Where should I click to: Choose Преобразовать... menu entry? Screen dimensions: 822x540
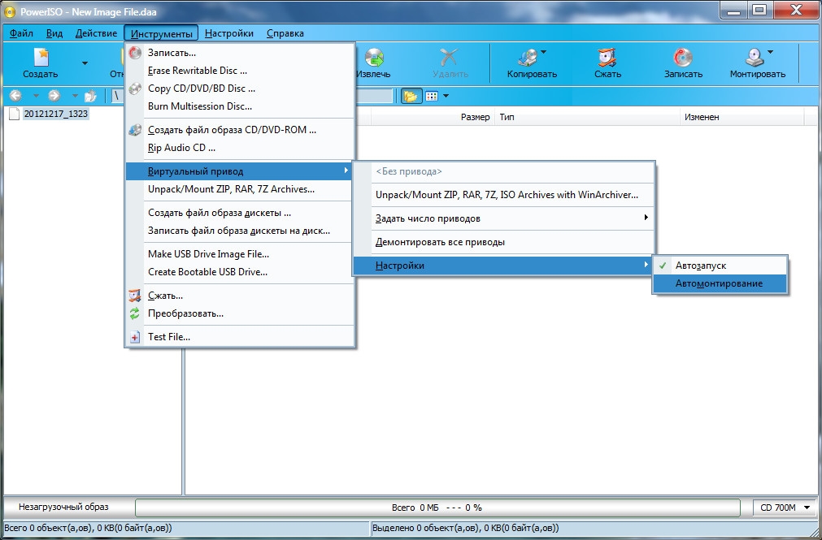pos(240,313)
